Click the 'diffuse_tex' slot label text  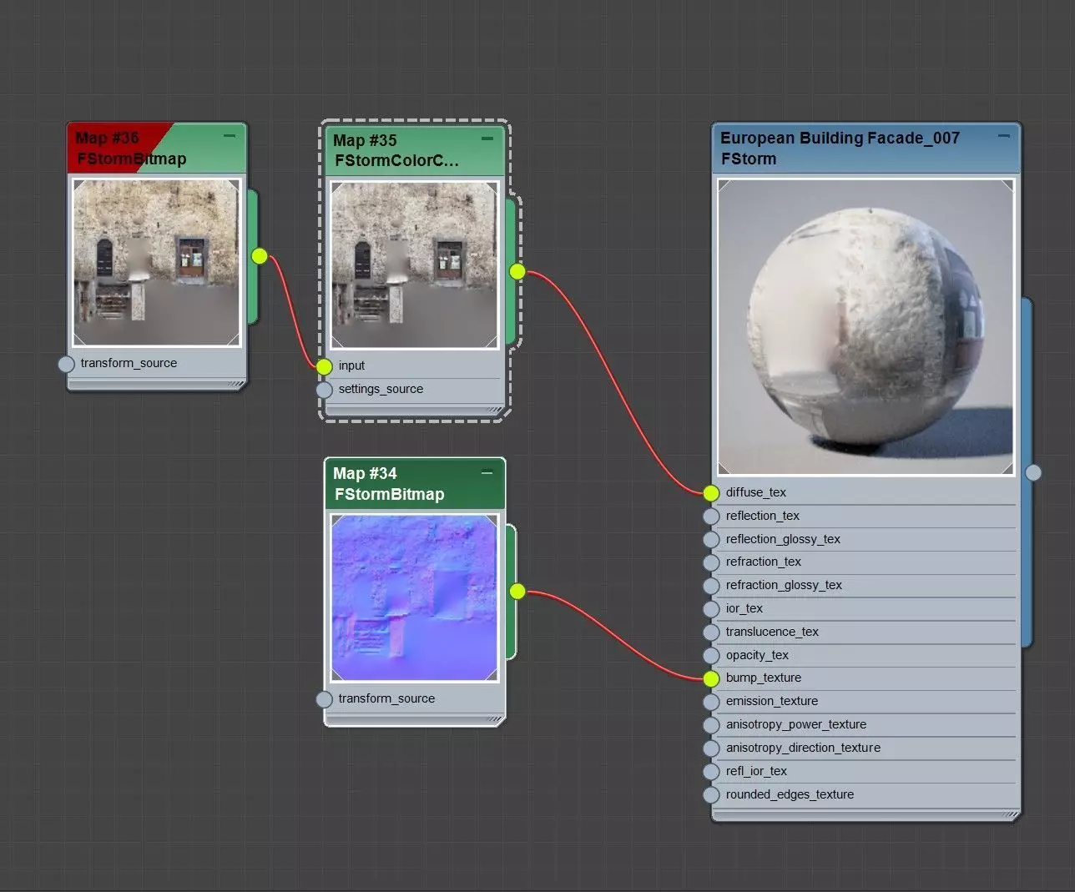pyautogui.click(x=756, y=492)
